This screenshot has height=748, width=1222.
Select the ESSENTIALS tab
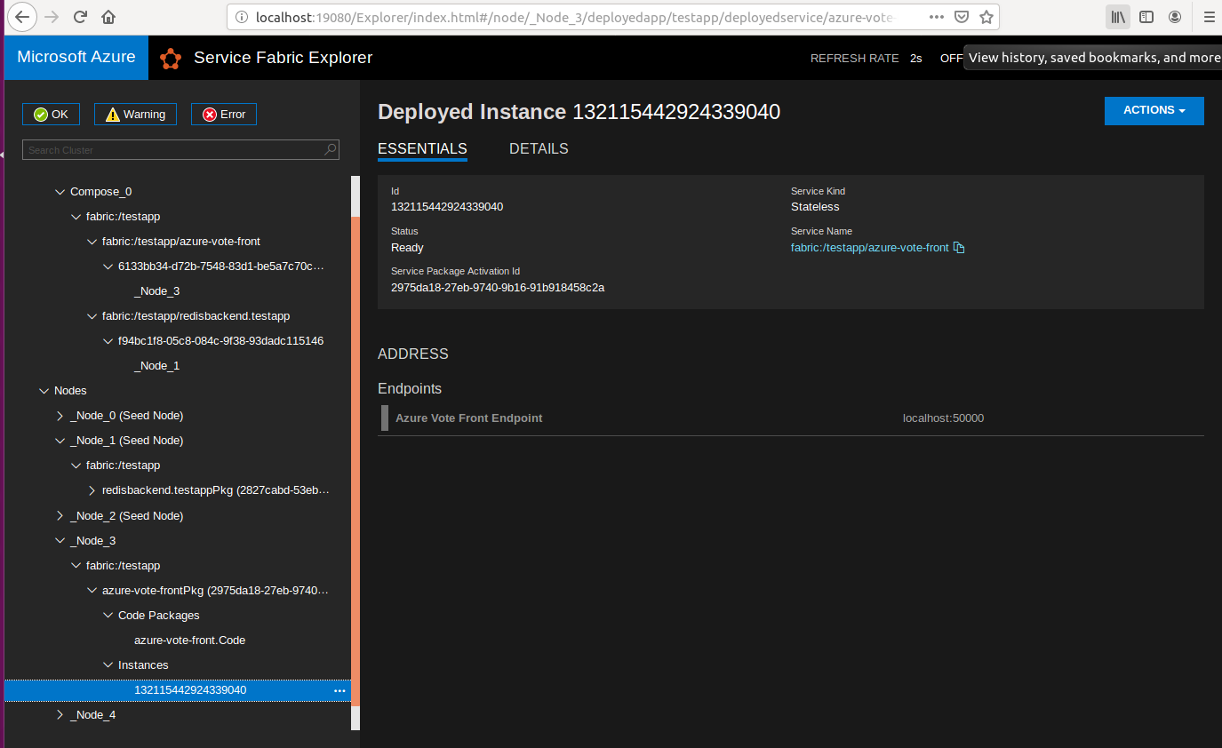point(422,148)
